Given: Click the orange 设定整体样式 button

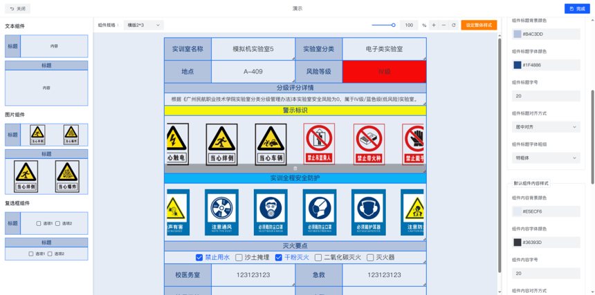Looking at the screenshot, I should tap(479, 26).
